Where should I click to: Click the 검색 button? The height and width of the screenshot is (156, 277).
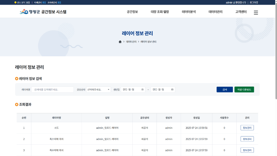tap(225, 90)
